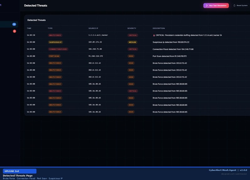Click the Reset System button
Screen dimensions: 250x180
241,6
